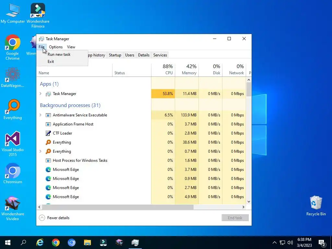Click the 133.9 MB memory cell

tap(187, 115)
